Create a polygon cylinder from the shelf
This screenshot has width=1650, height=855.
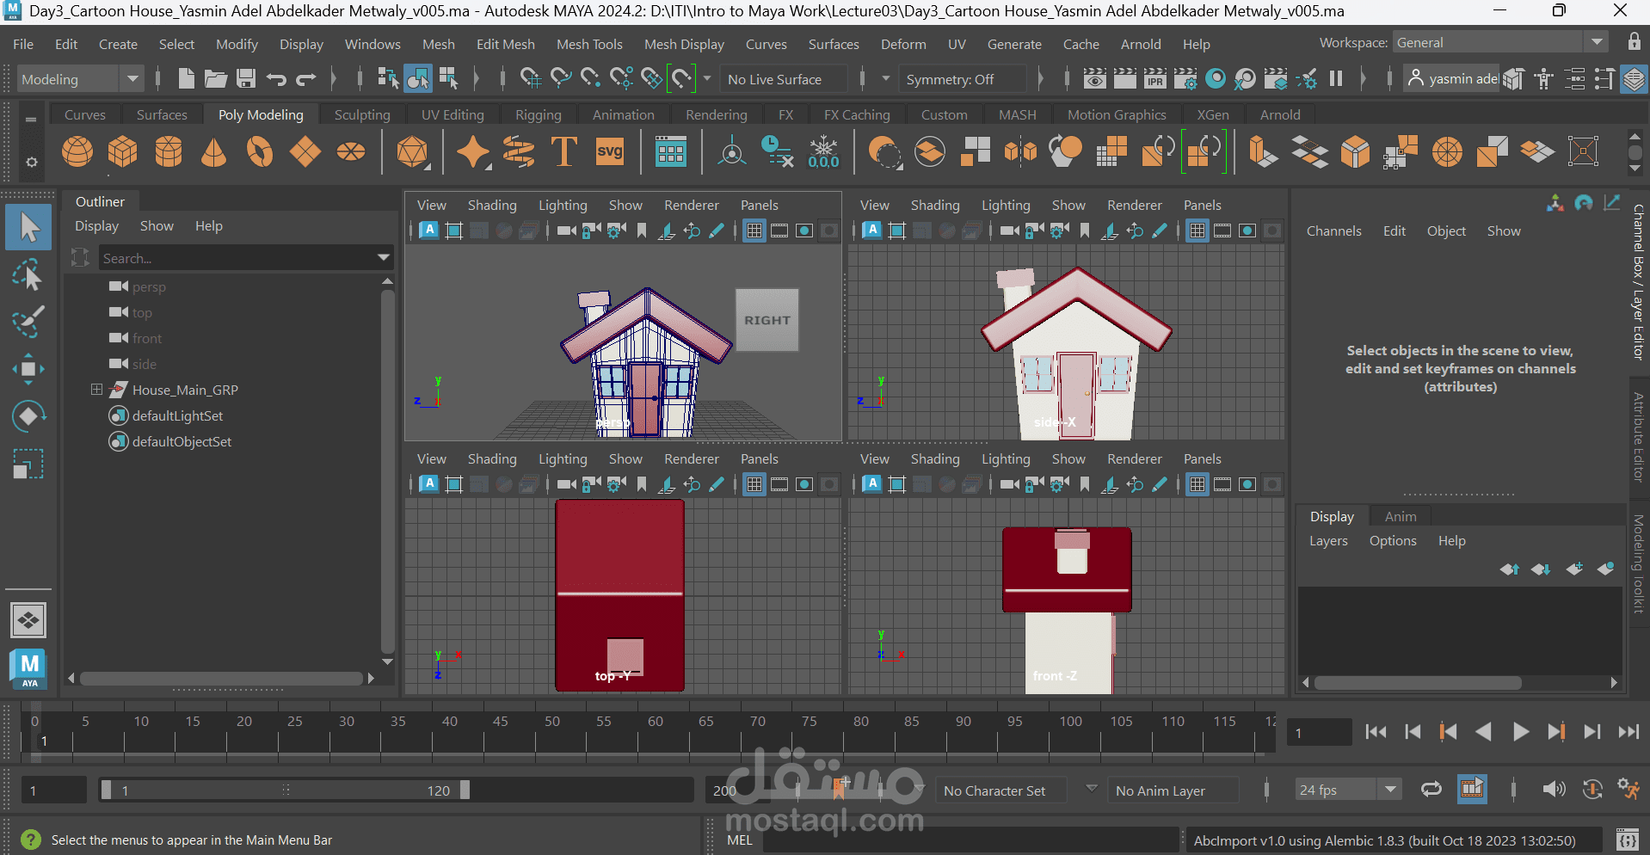(x=169, y=152)
